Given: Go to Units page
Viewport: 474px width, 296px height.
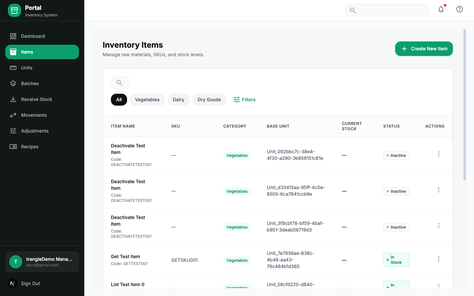Looking at the screenshot, I should click(x=42, y=68).
